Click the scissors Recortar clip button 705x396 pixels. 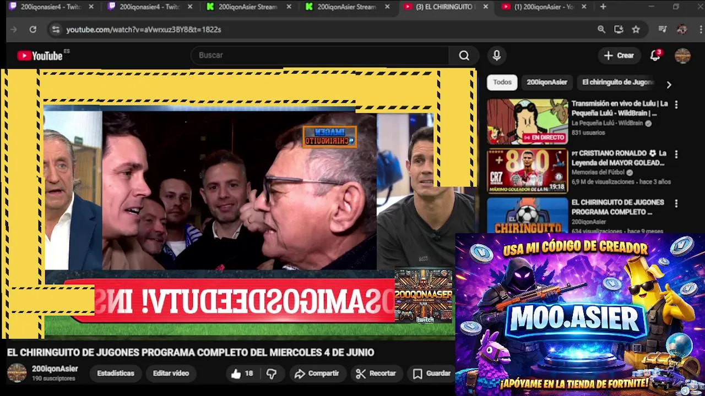(376, 373)
